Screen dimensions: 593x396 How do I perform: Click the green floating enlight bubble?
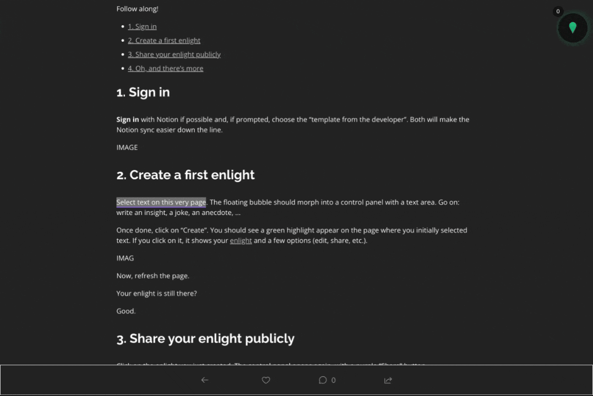click(x=573, y=28)
